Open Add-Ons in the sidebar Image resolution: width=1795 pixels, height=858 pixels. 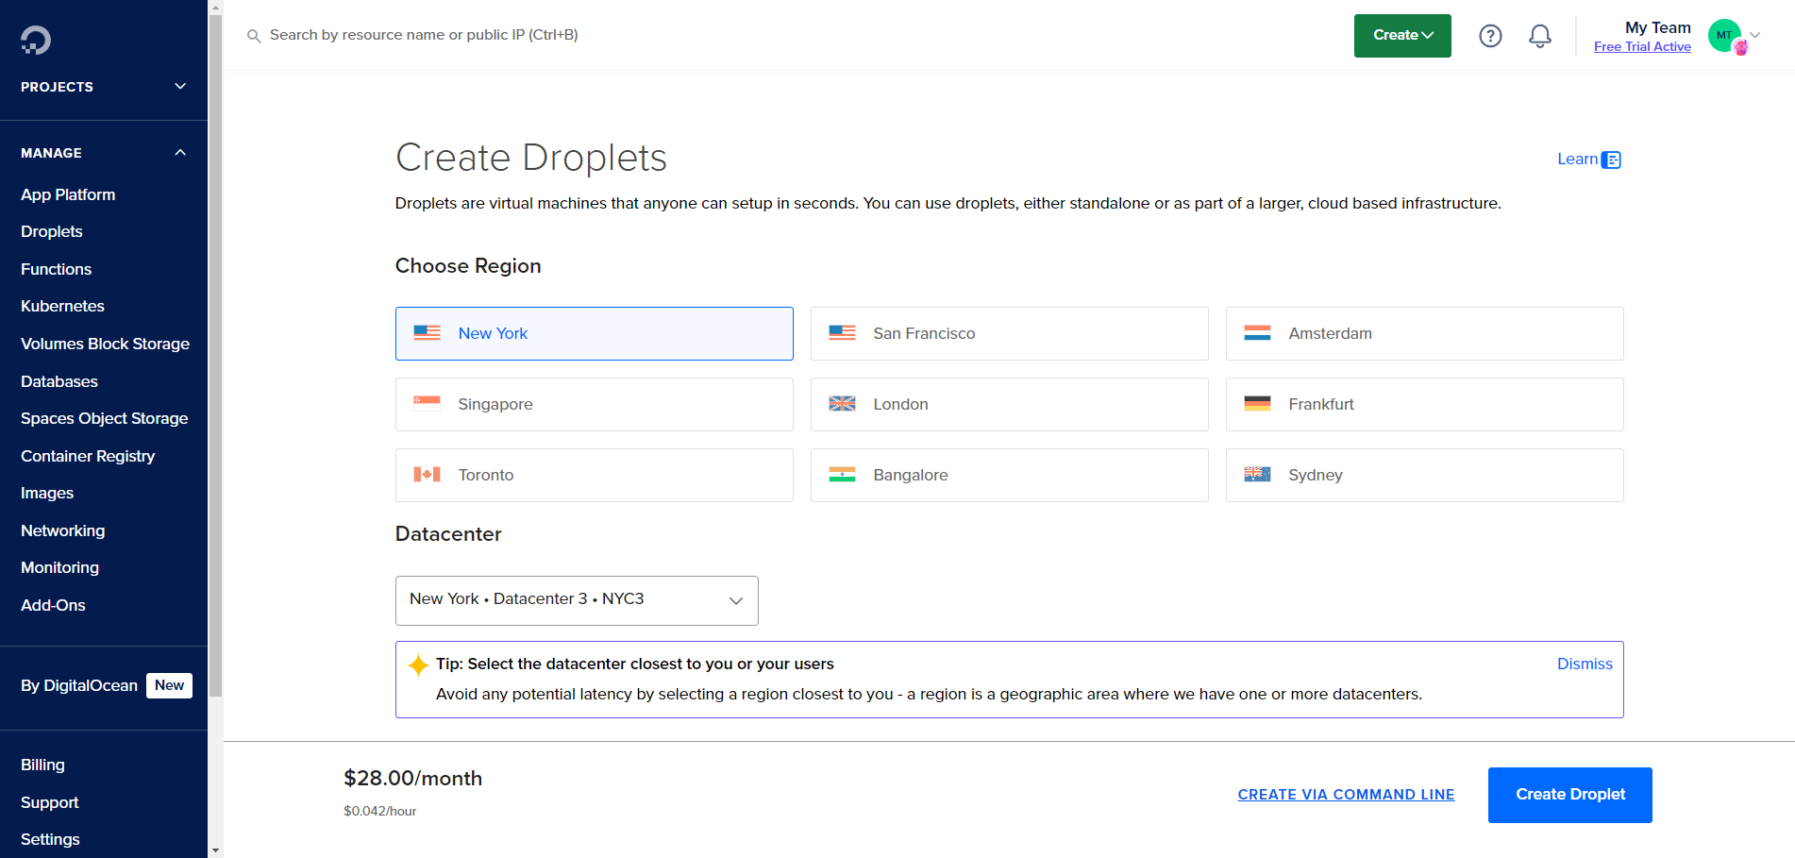click(53, 605)
